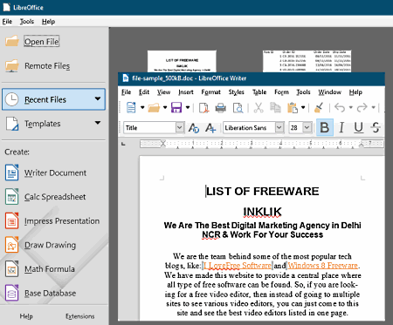Toggle Italic formatting
The image size is (393, 325).
341,127
